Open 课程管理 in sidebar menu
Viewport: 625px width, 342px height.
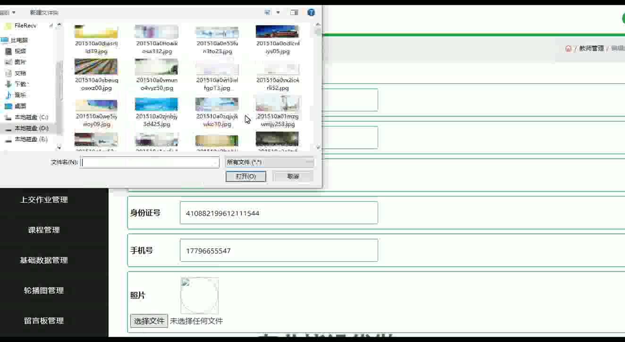pos(44,230)
